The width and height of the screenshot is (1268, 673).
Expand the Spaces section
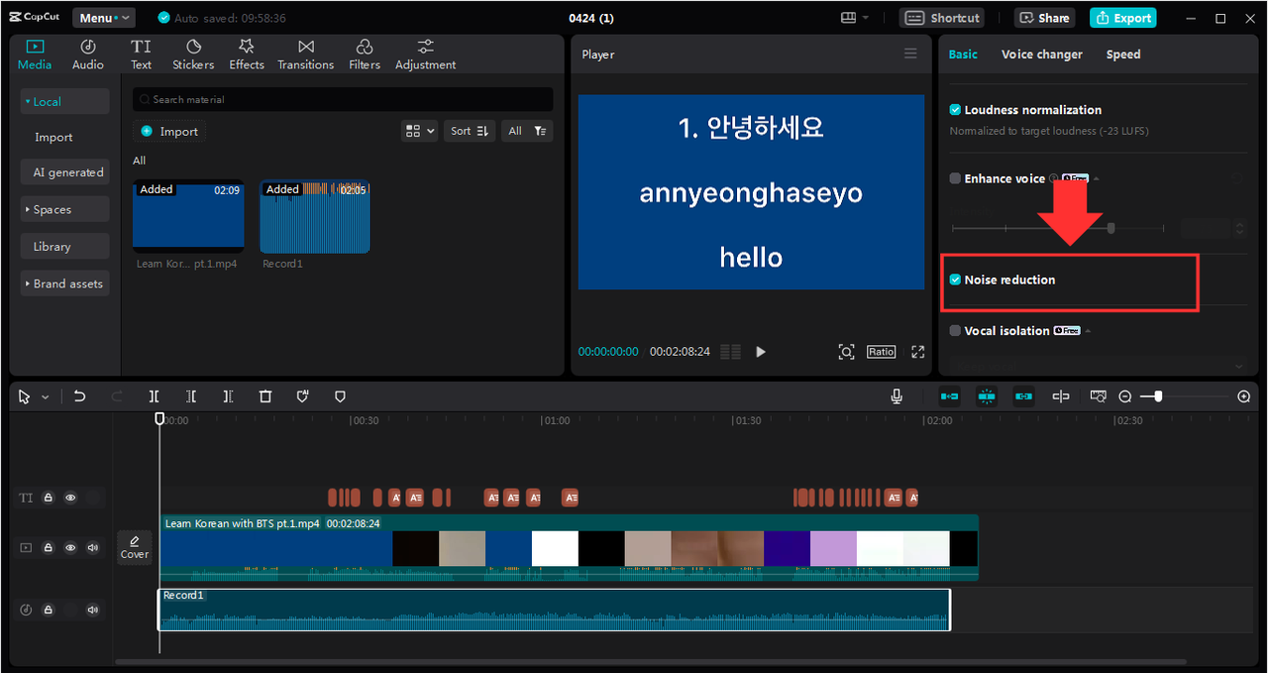click(x=64, y=209)
